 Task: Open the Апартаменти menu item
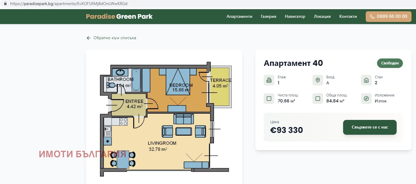pyautogui.click(x=239, y=17)
